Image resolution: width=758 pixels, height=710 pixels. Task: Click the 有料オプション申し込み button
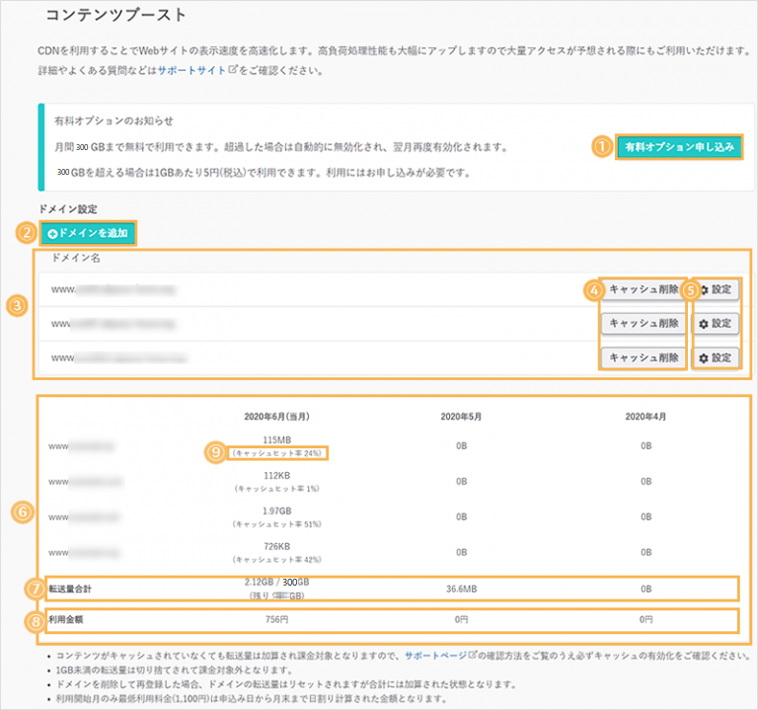pos(678,147)
